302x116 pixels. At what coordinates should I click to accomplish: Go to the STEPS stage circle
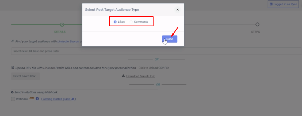click(257, 24)
